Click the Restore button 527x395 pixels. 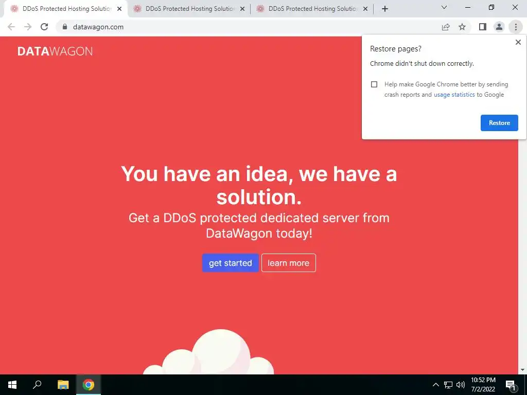coord(499,123)
